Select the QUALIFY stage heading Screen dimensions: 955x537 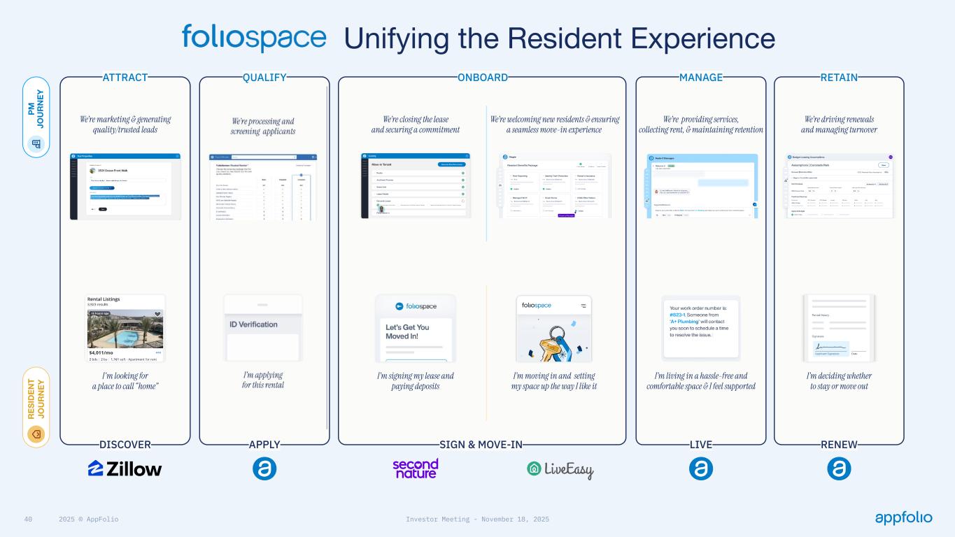[264, 78]
